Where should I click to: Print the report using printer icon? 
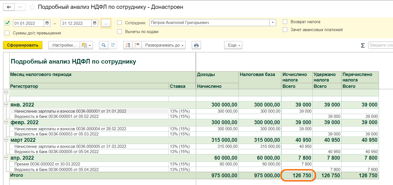(x=196, y=45)
